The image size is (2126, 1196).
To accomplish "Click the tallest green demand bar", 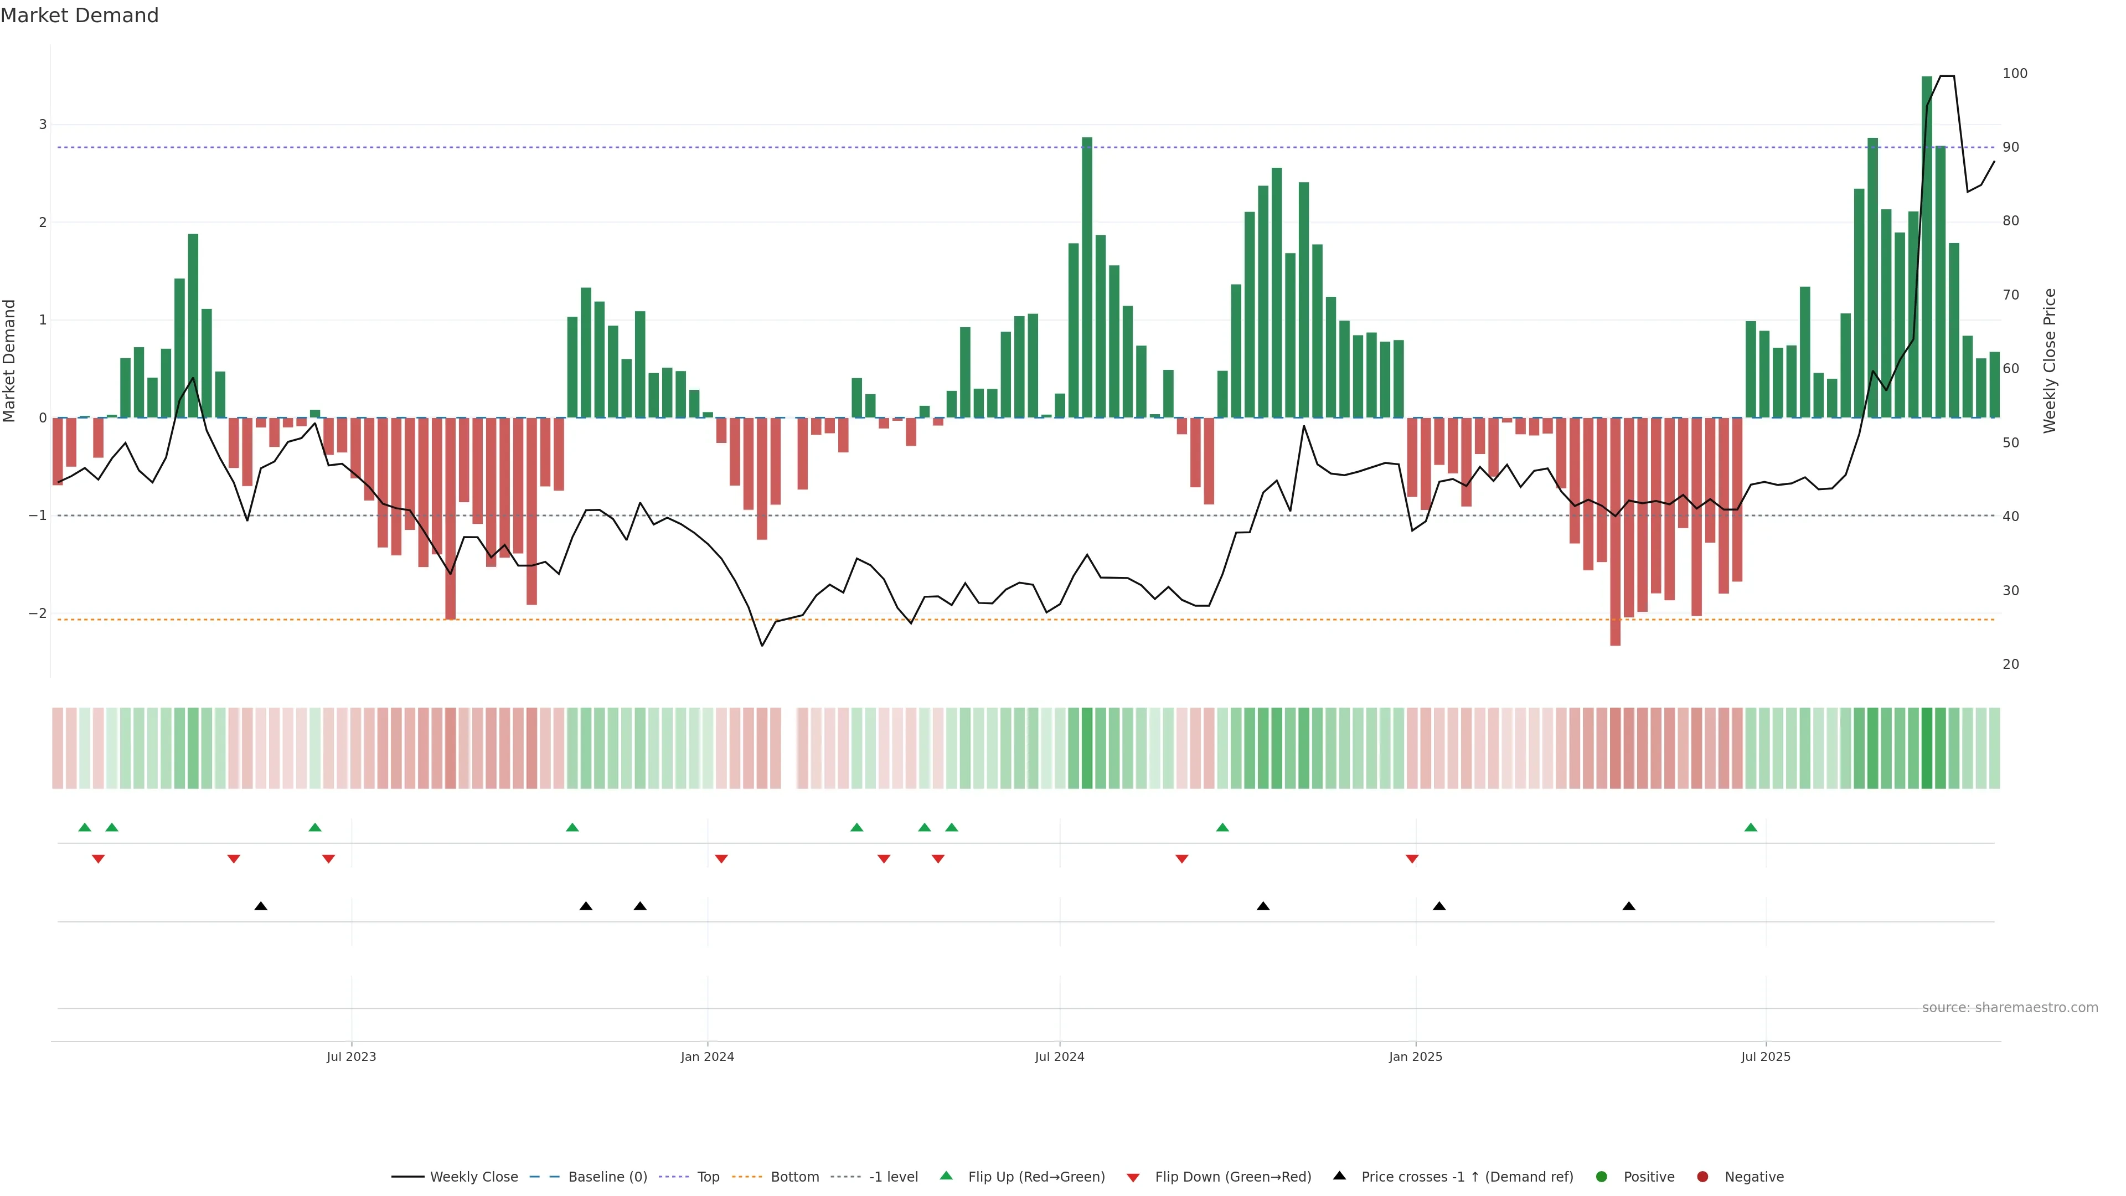I will [1927, 248].
